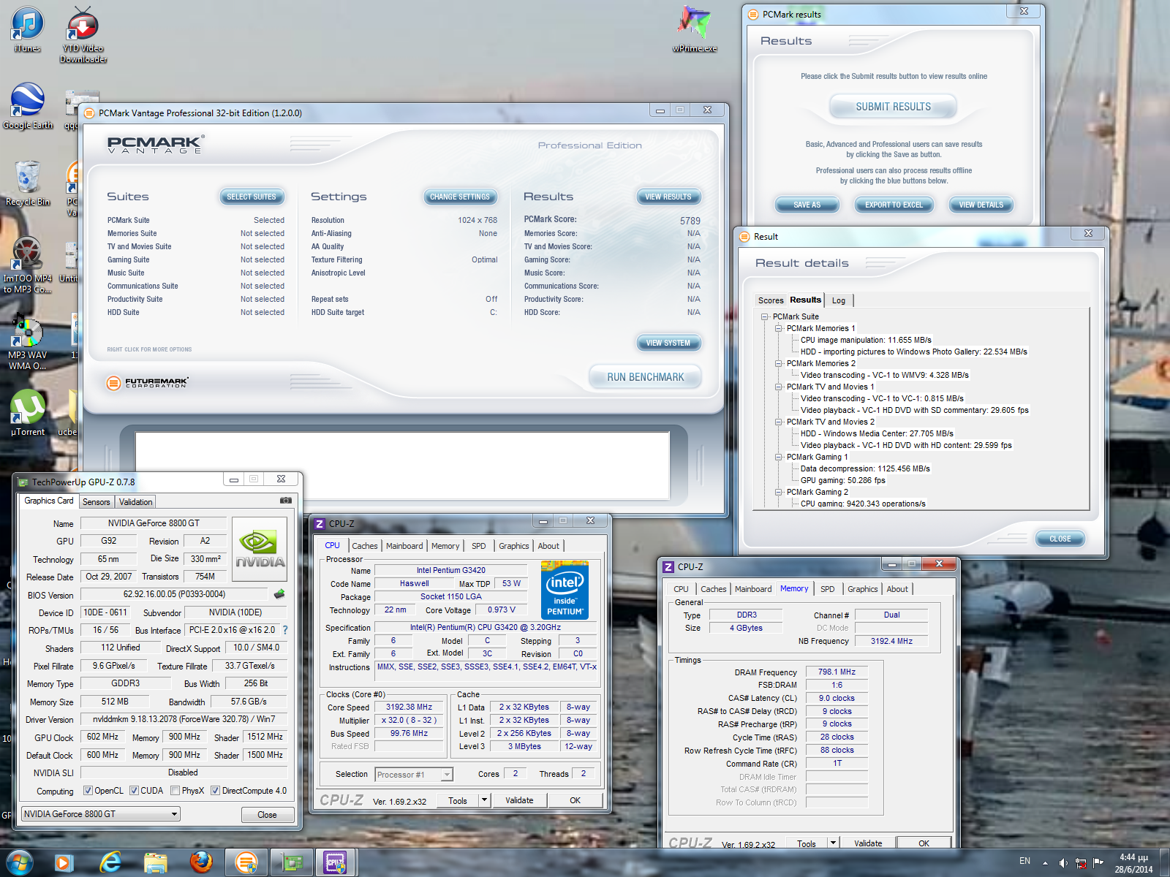Screen dimensions: 1170x877
Task: Collapse the PCMark Memories 1 node
Action: 779,328
